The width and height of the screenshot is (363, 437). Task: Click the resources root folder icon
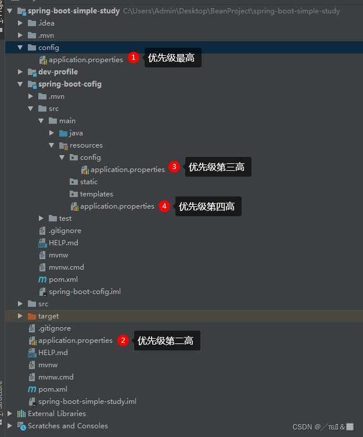click(x=63, y=146)
